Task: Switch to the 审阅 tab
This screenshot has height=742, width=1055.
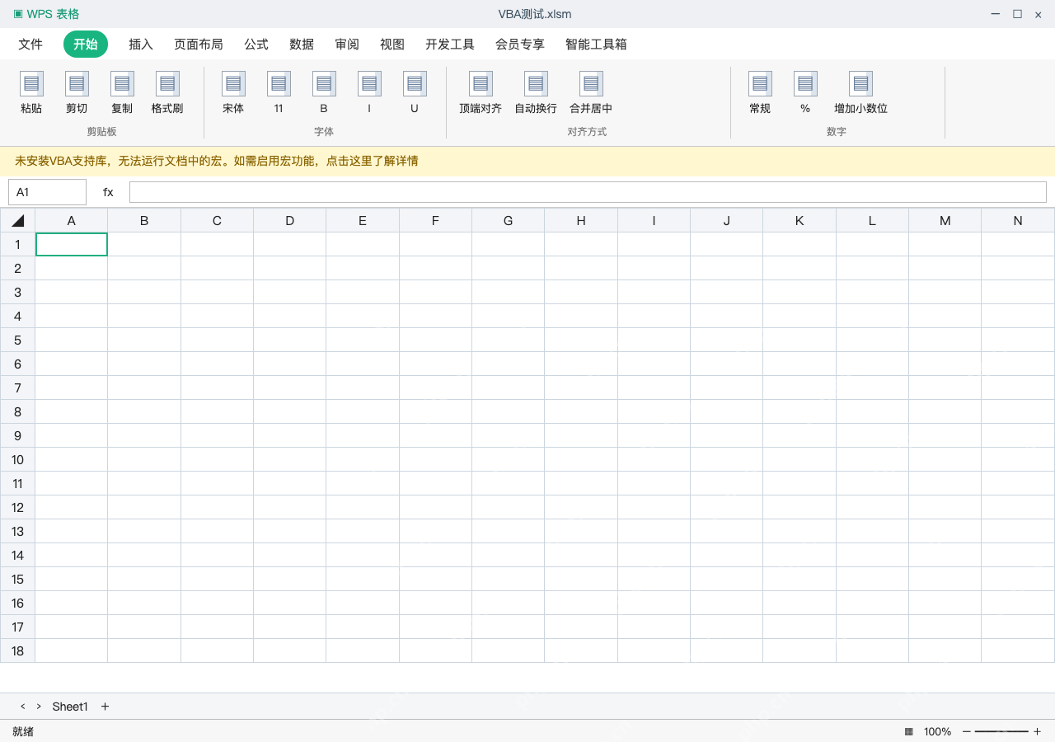Action: point(347,45)
